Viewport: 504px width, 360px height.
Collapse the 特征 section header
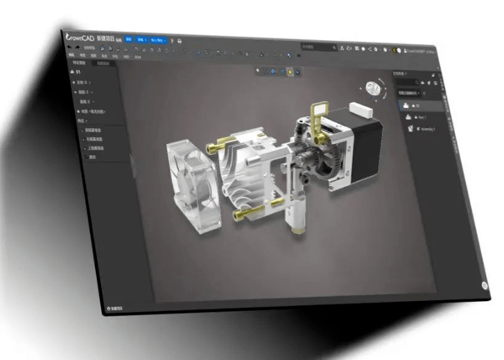pos(82,120)
